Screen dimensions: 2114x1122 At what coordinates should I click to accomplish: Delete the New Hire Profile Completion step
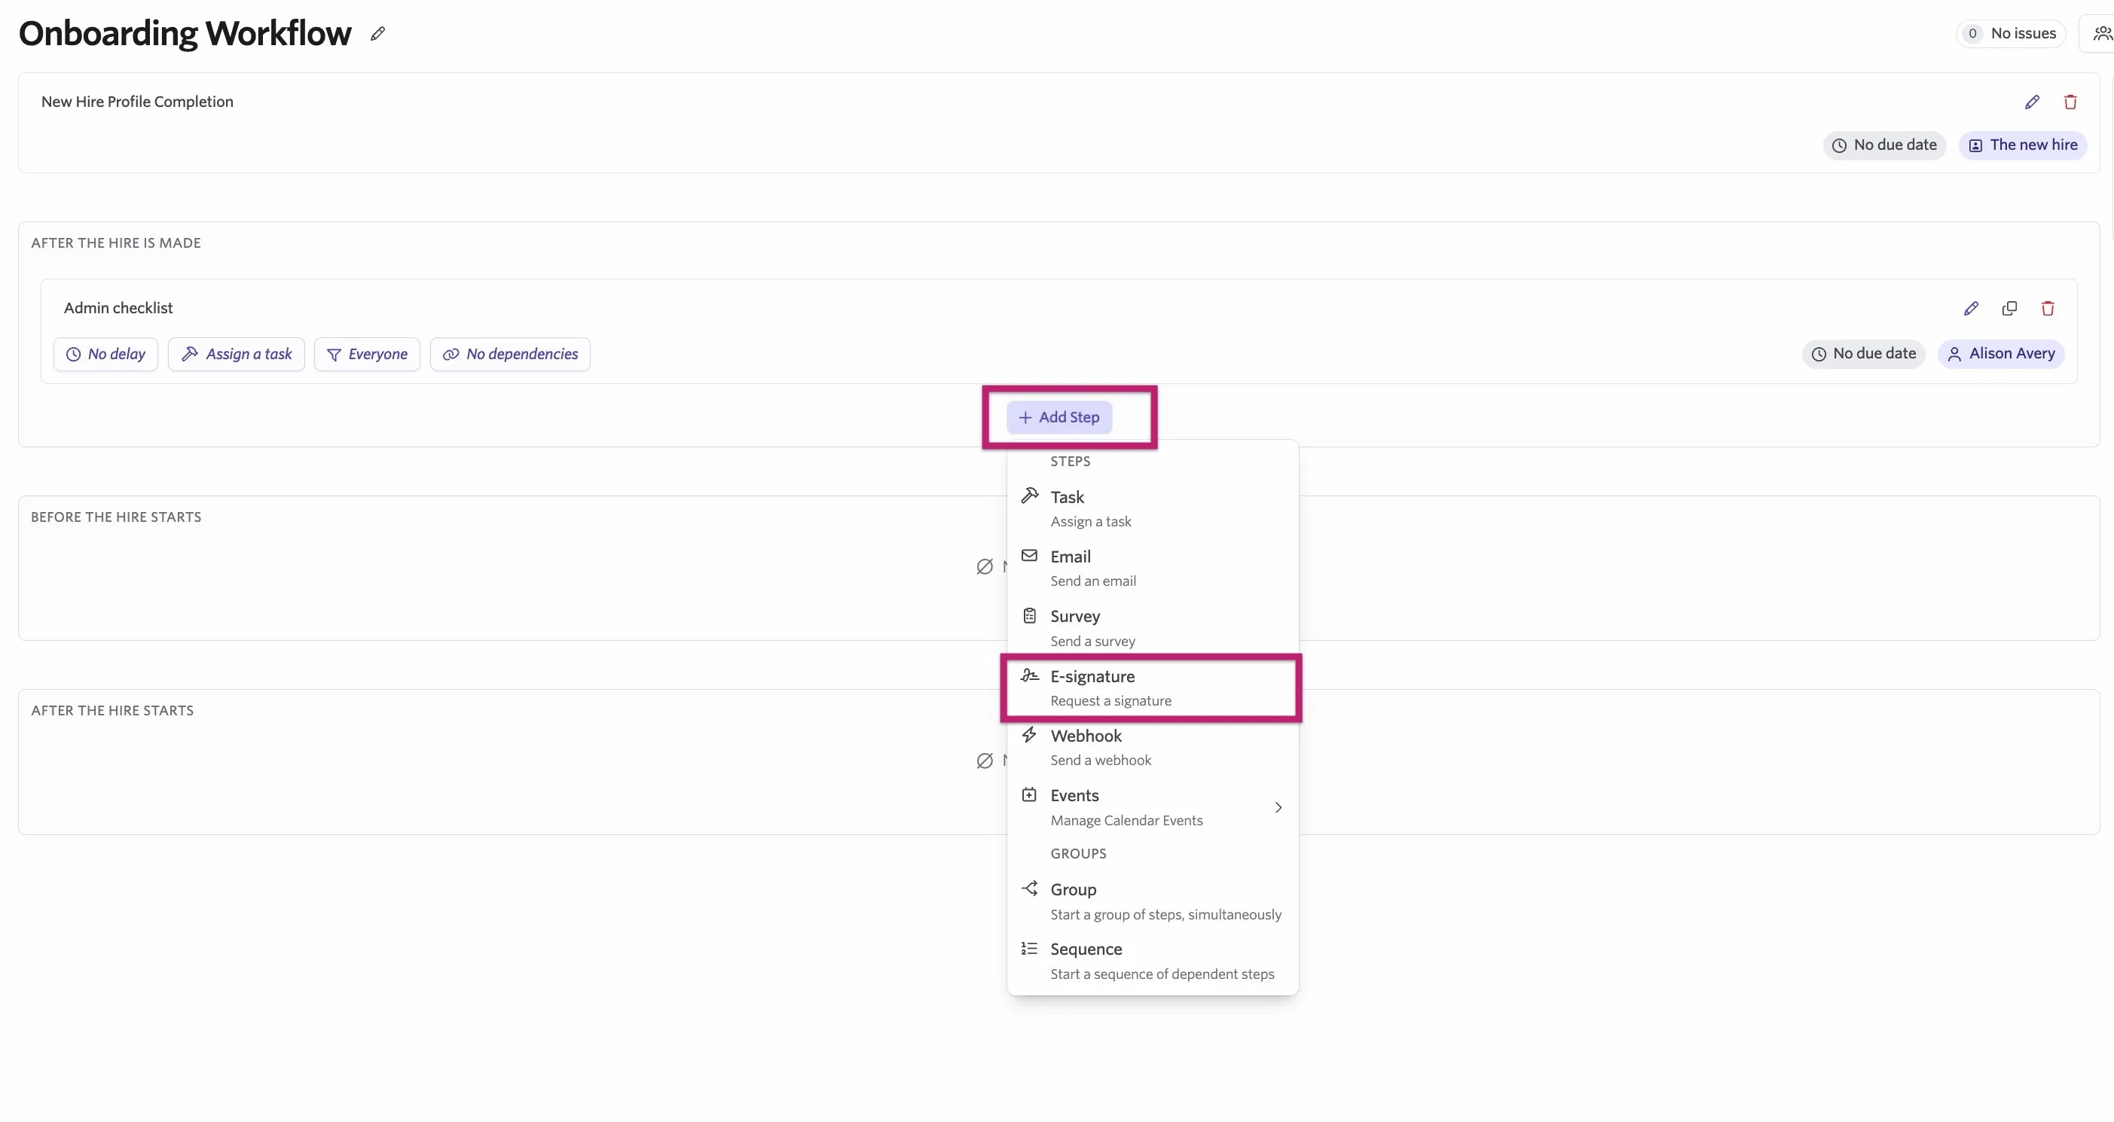coord(2070,102)
